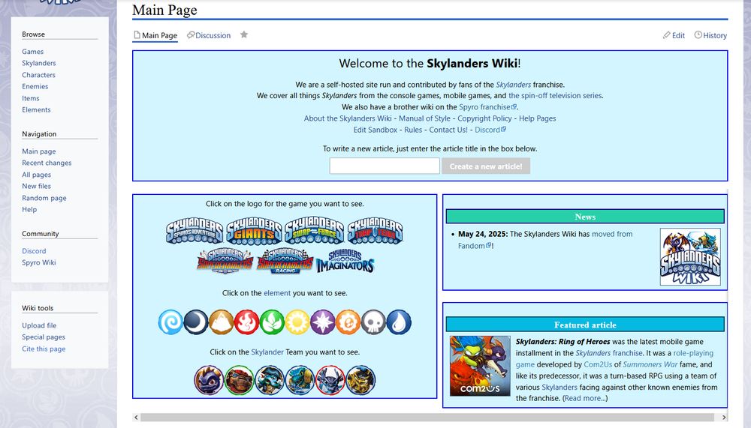
Task: Open the SuperChargers Racing logo
Action: point(285,261)
